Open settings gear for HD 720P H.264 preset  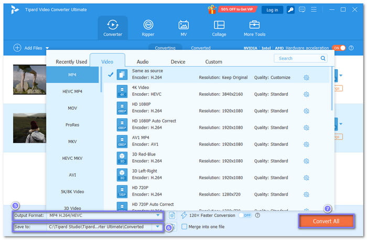(x=306, y=194)
